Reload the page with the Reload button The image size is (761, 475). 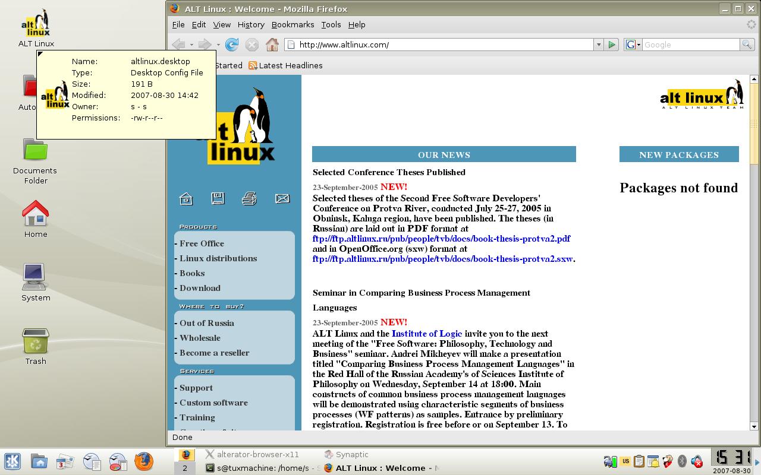pos(232,45)
